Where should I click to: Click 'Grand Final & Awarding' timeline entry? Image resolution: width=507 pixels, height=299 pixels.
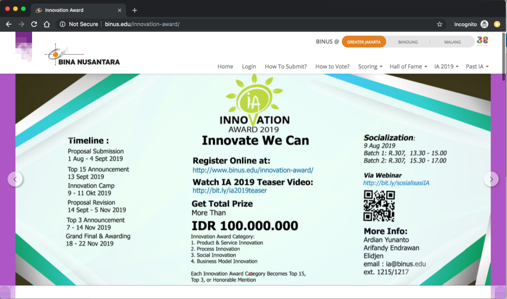click(x=98, y=236)
